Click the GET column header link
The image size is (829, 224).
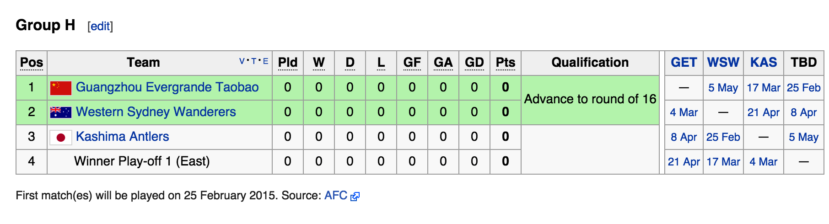[x=684, y=63]
